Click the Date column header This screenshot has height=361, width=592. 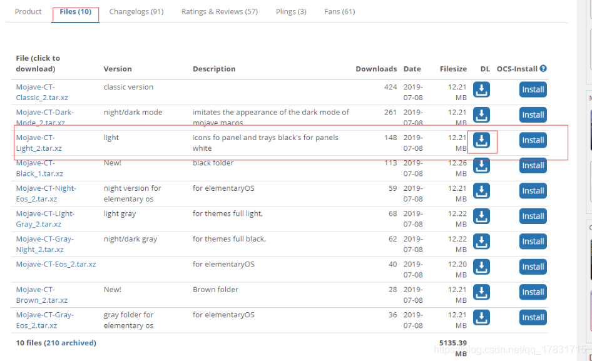412,69
